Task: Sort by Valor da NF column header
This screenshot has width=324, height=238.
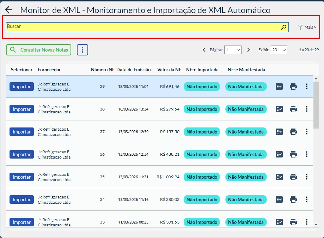Action: tap(169, 70)
